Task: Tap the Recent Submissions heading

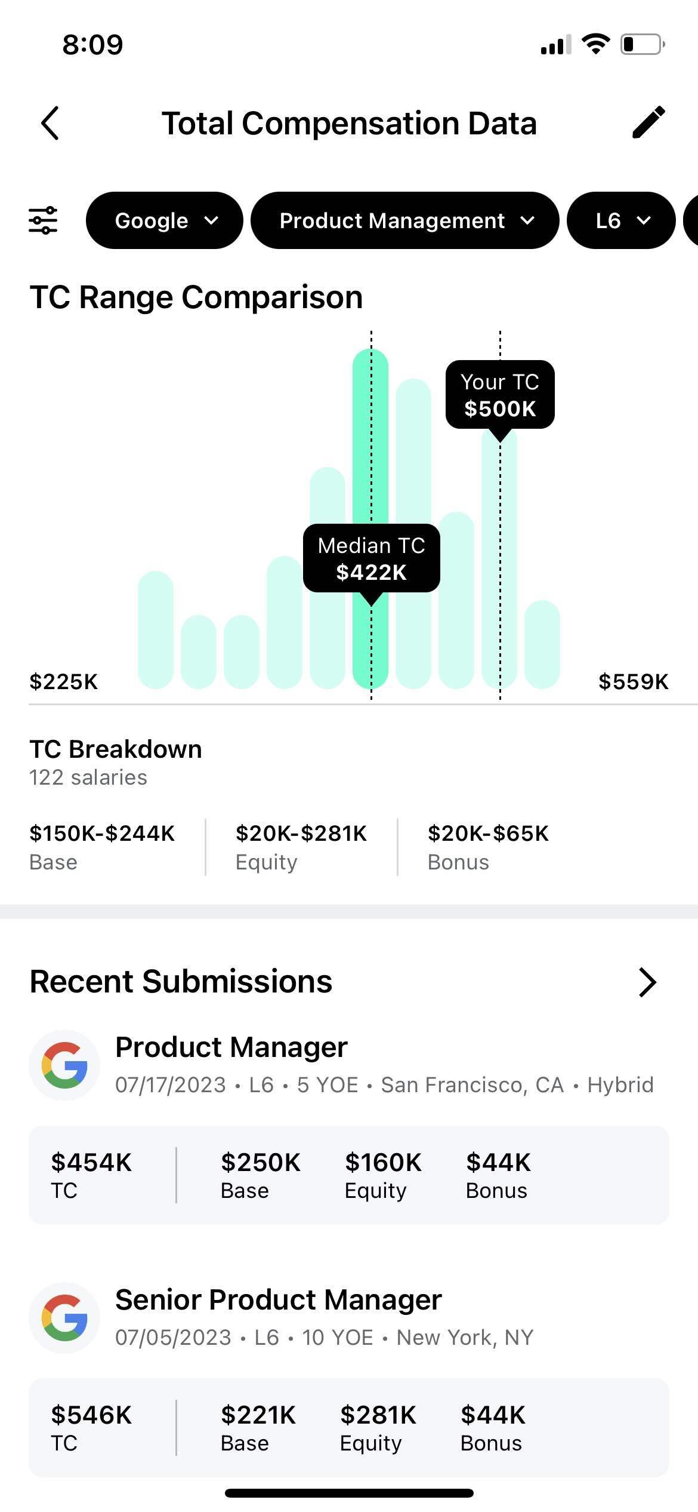Action: pos(181,981)
